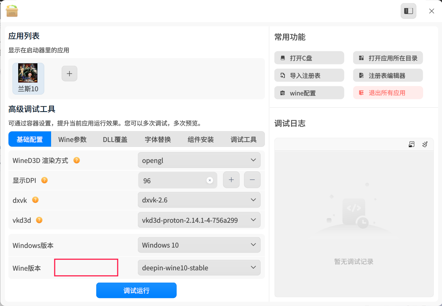Image resolution: width=442 pixels, height=306 pixels.
Task: Expand the dxvk-2.6 version dropdown
Action: [199, 200]
